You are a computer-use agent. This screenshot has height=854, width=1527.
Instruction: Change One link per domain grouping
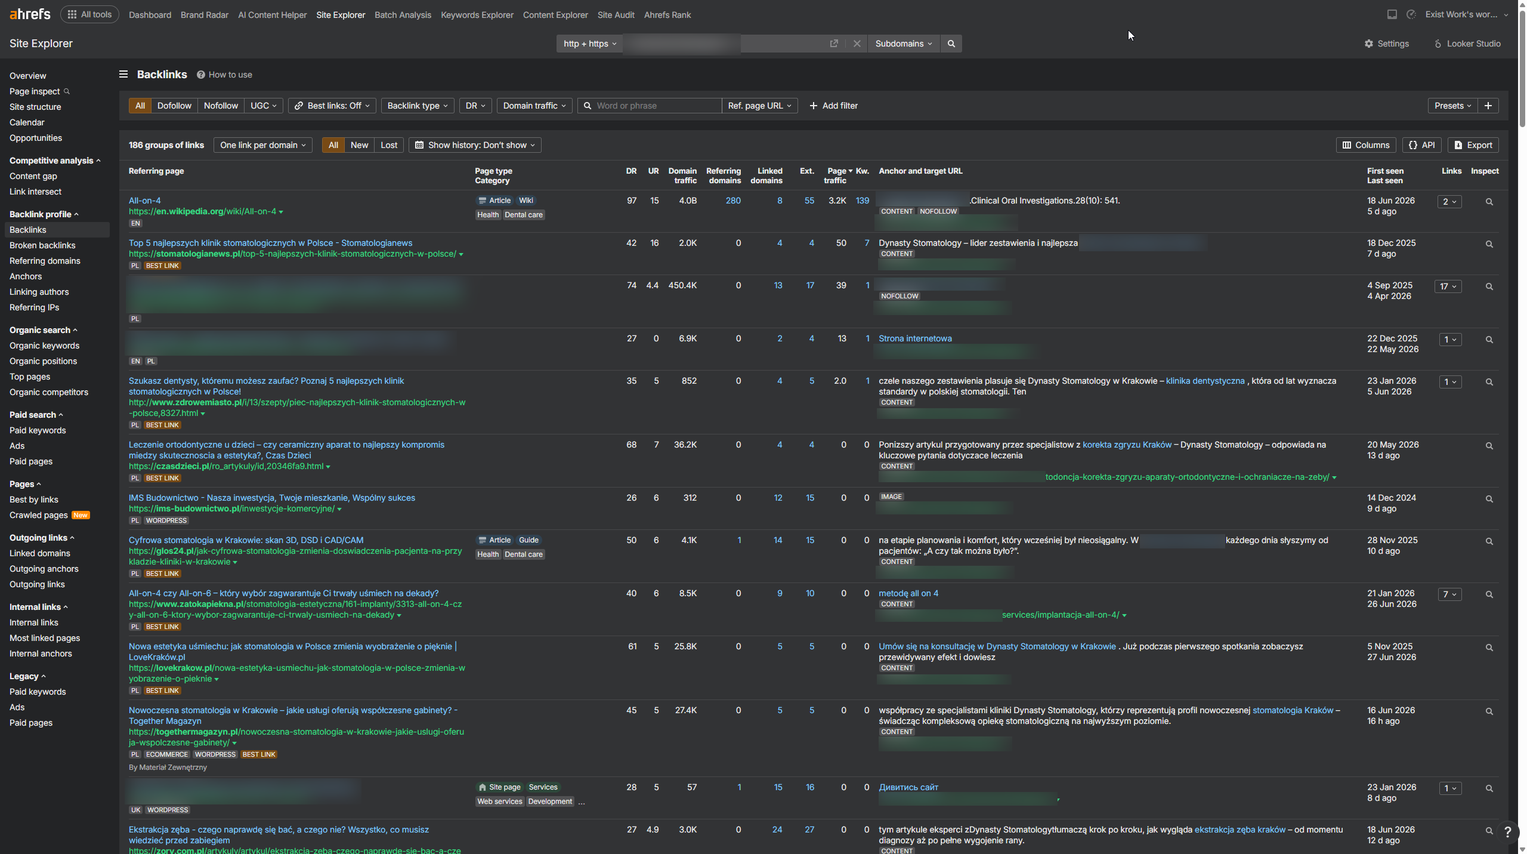coord(263,145)
